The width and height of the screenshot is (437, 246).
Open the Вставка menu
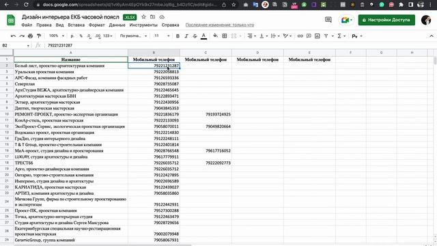[76, 25]
